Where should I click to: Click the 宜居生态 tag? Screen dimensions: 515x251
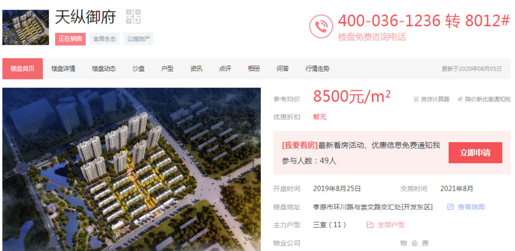[x=104, y=39]
